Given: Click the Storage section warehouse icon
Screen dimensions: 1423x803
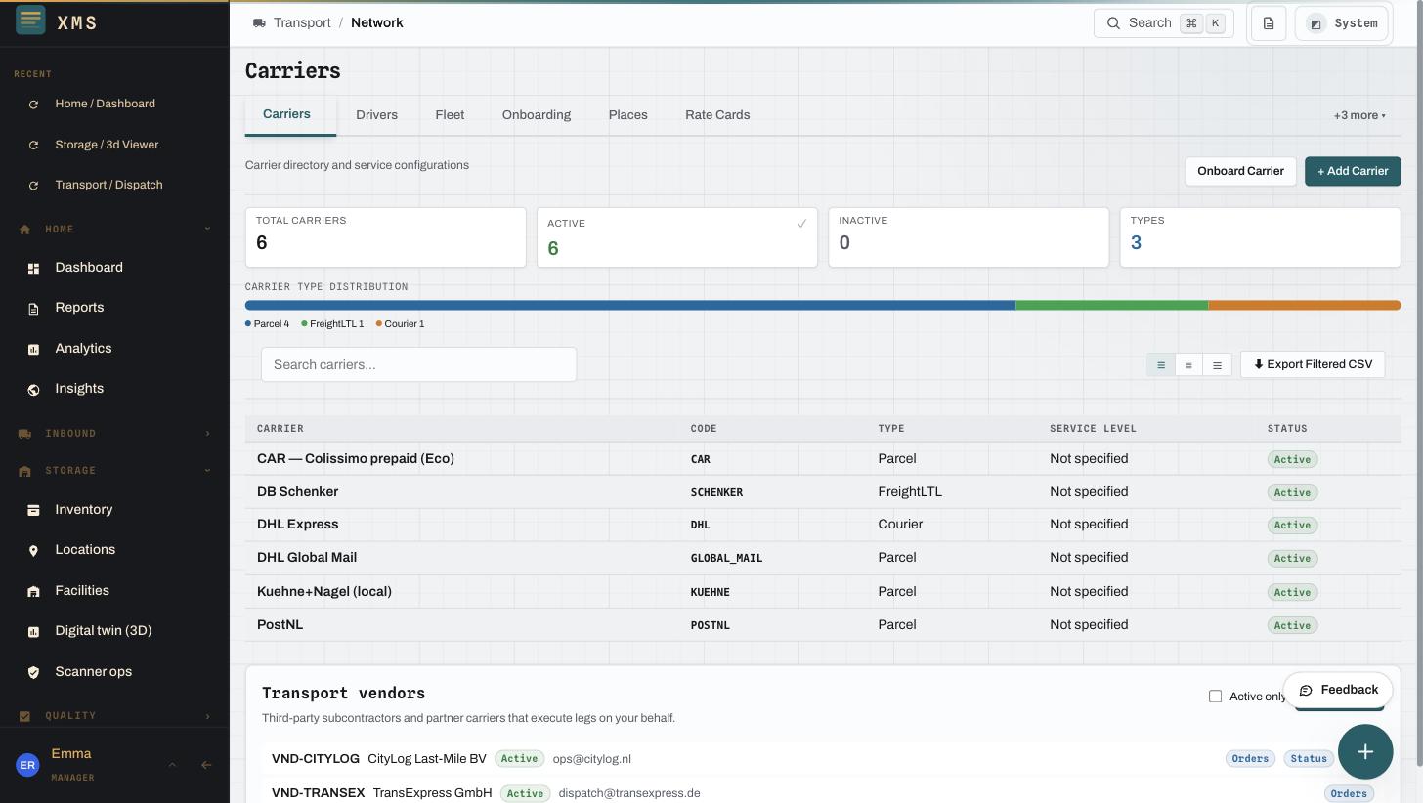Looking at the screenshot, I should pos(24,471).
